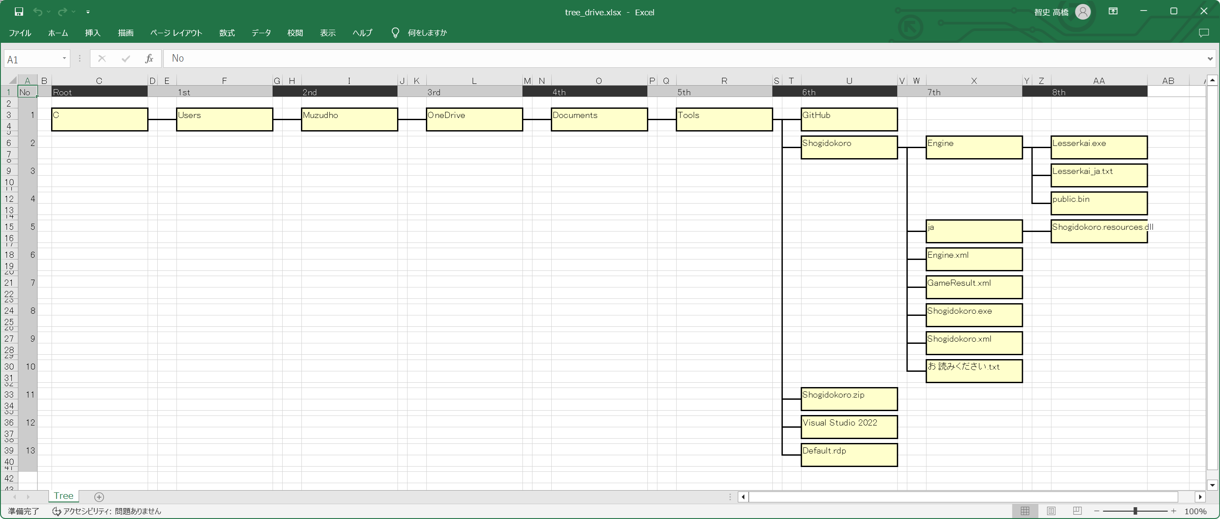
Task: Switch to the 表示 tab
Action: pyautogui.click(x=327, y=33)
